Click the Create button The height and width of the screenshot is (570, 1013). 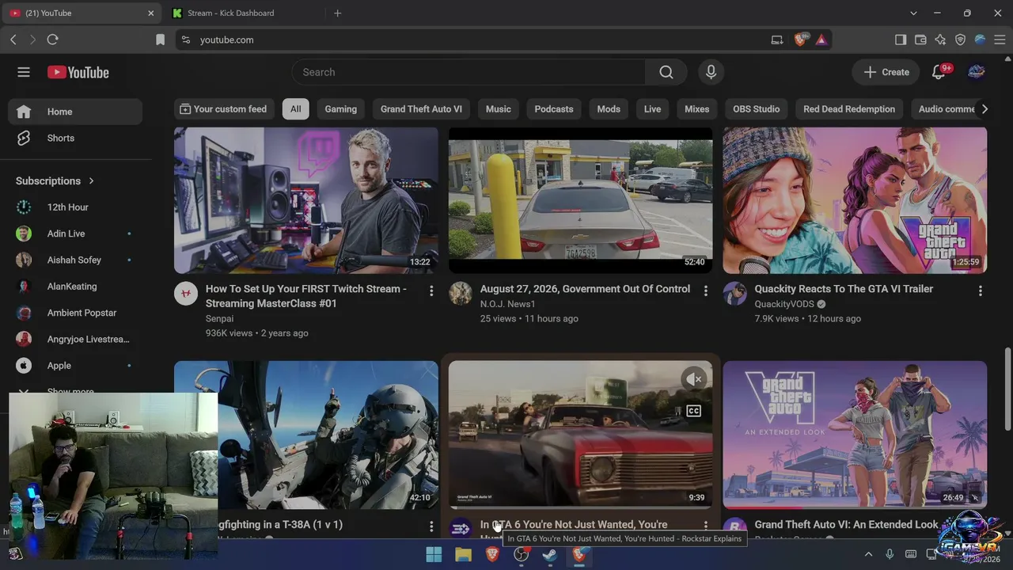pyautogui.click(x=886, y=72)
